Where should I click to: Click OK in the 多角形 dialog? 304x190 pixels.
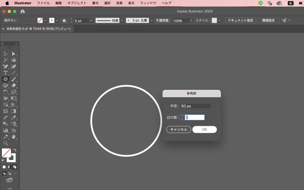tap(204, 129)
